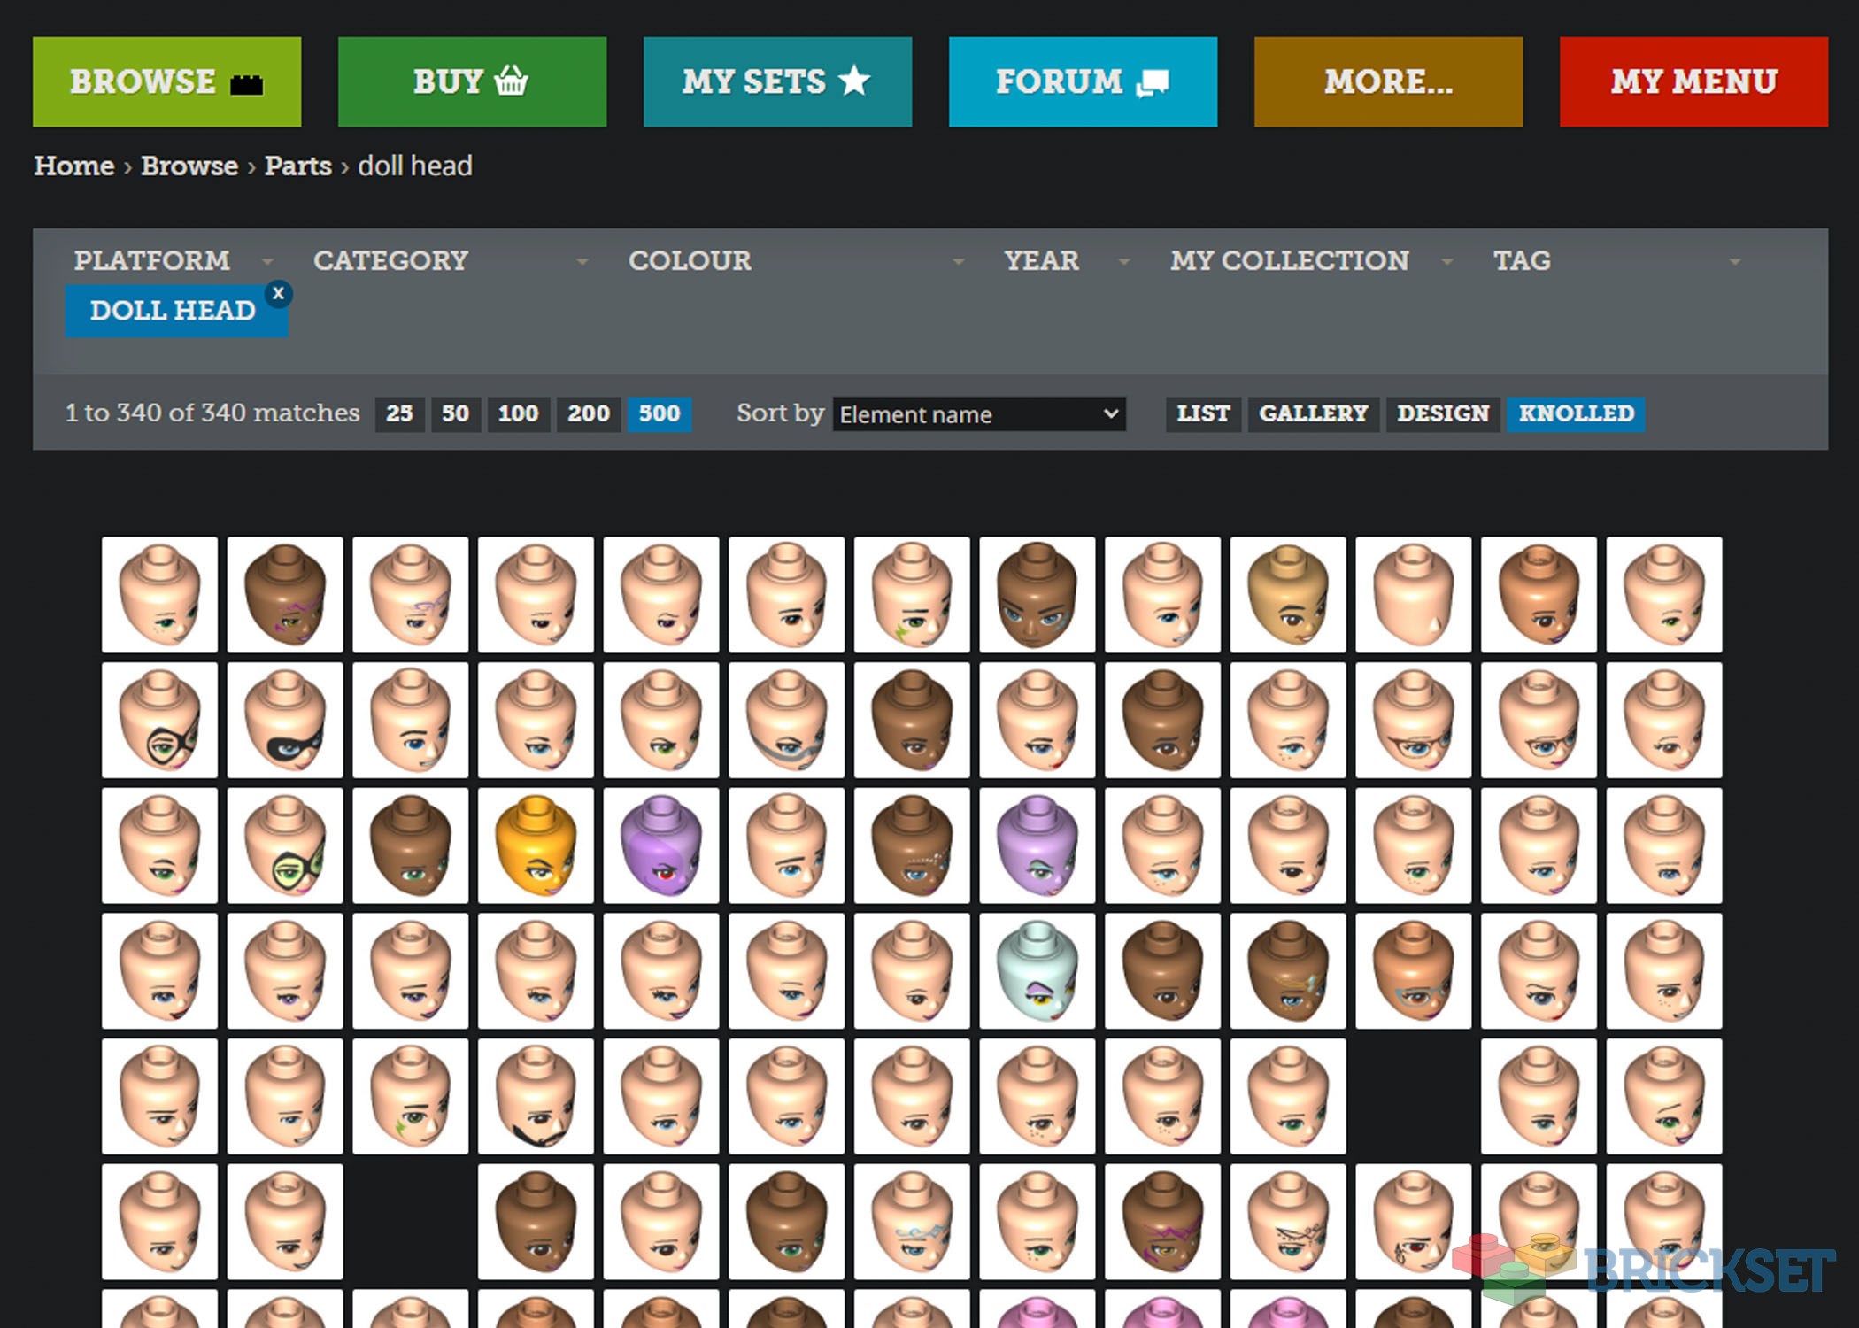The width and height of the screenshot is (1859, 1328).
Task: Open the doll head with black mustache
Action: coord(536,1097)
